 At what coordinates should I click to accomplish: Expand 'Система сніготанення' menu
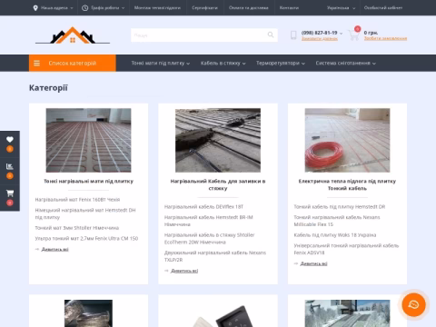tap(346, 64)
